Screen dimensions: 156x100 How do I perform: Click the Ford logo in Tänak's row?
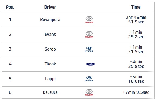click(x=91, y=64)
